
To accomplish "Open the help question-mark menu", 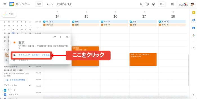I will [147, 4].
